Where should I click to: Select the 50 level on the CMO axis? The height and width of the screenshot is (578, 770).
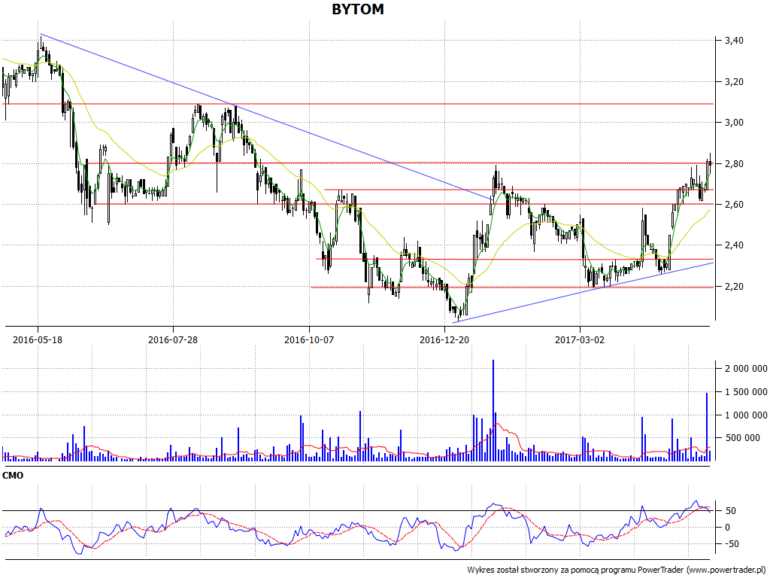click(731, 511)
